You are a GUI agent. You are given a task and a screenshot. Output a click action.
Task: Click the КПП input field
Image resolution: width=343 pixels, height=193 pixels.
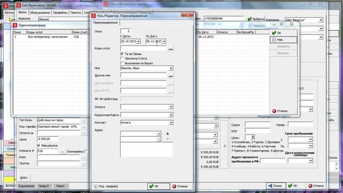tap(257, 131)
